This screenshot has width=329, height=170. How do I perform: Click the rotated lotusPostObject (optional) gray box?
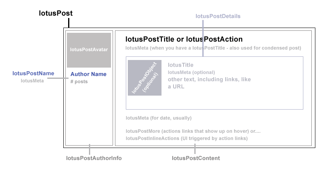145,78
